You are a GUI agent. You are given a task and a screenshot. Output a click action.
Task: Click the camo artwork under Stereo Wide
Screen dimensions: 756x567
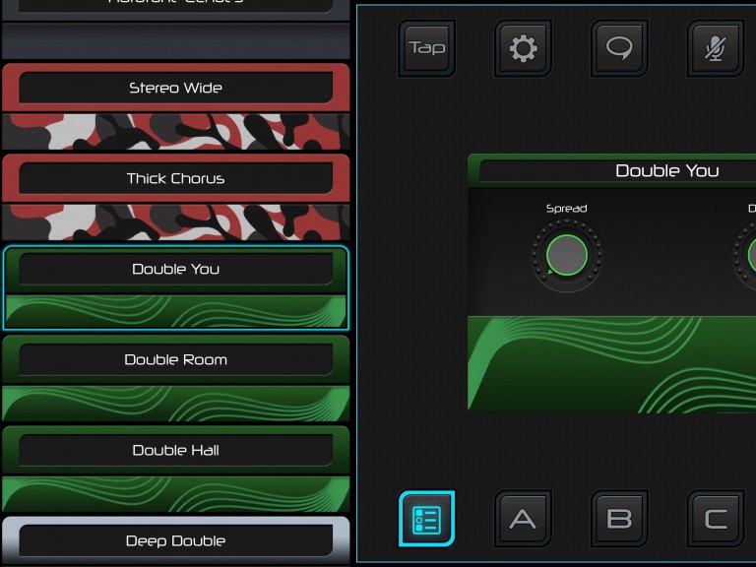click(x=175, y=131)
